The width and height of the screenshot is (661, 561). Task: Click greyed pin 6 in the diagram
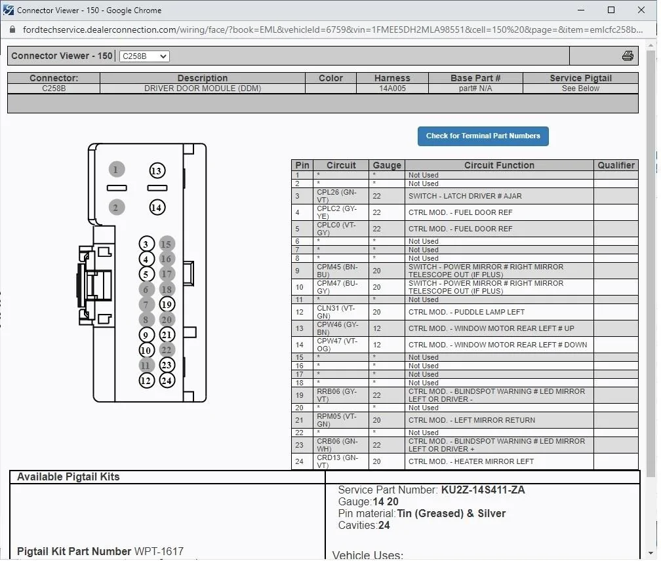(x=146, y=289)
